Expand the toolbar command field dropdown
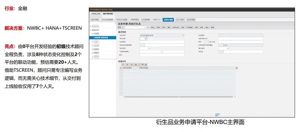The image size is (299, 132). [x=145, y=28]
